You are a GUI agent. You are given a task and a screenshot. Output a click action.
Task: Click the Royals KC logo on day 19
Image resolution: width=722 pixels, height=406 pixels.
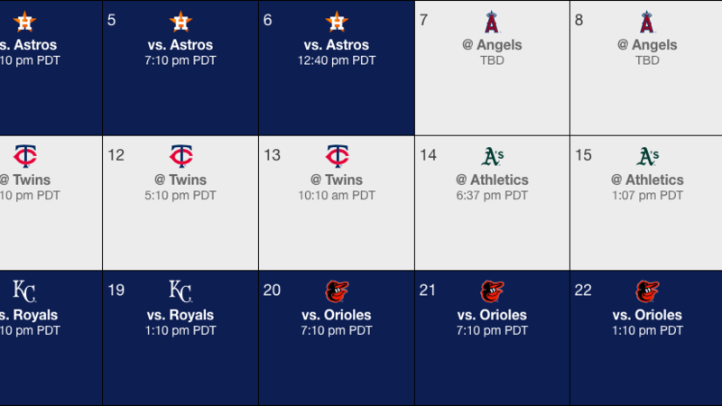coord(180,291)
